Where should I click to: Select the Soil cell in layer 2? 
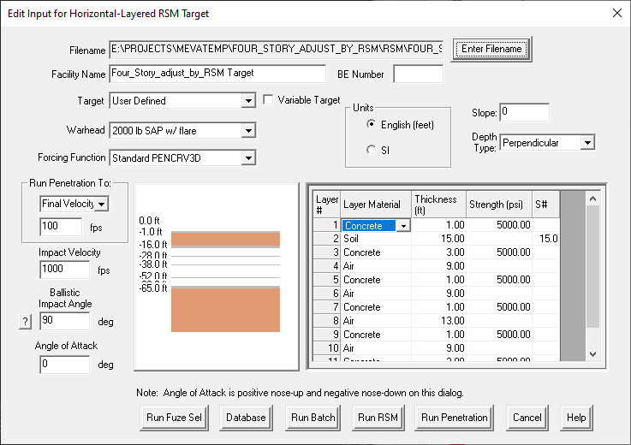coord(375,239)
